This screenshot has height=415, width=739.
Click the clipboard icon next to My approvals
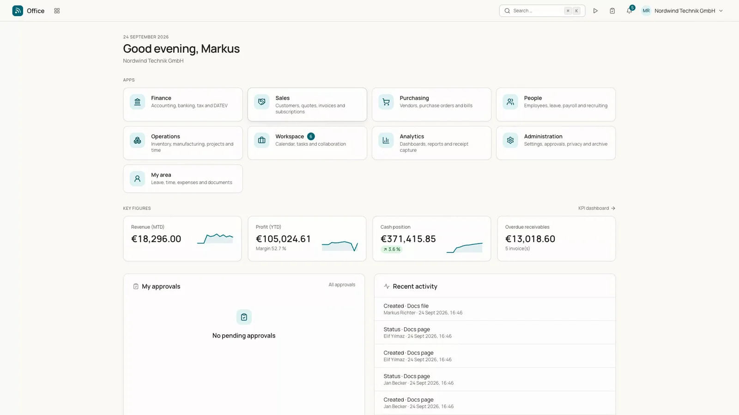pos(136,286)
